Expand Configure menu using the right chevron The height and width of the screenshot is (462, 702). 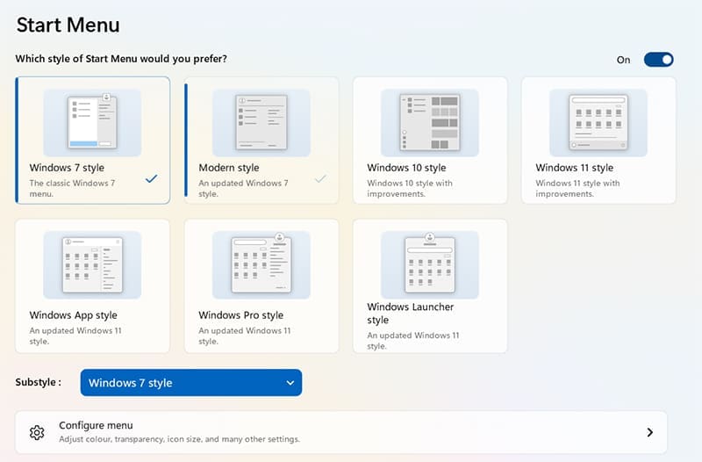[649, 432]
